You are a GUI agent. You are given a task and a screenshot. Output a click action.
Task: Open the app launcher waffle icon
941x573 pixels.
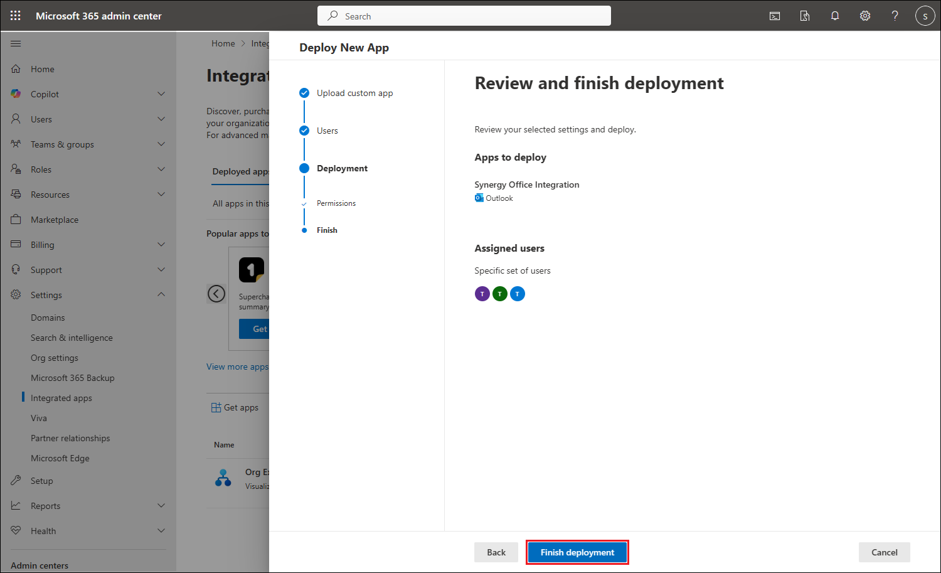click(16, 16)
